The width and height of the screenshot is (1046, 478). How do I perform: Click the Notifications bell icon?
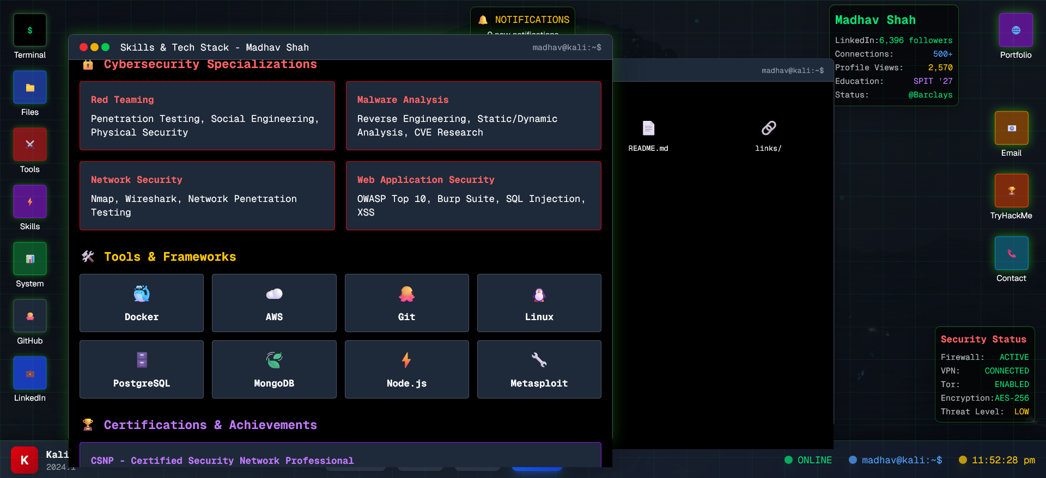pos(483,20)
